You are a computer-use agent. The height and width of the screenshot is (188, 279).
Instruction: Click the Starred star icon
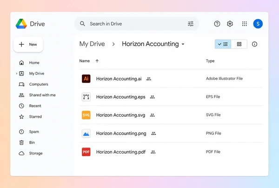[21, 117]
